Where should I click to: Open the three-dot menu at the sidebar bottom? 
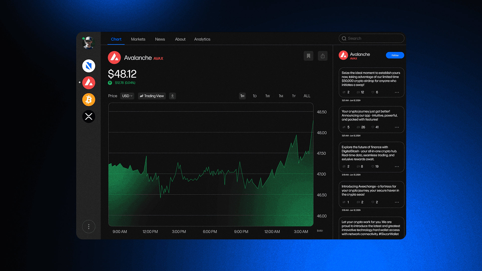tap(89, 227)
